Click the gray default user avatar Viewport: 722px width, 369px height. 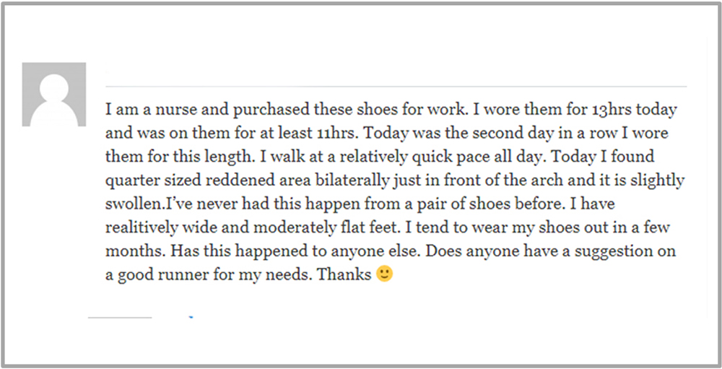point(54,95)
